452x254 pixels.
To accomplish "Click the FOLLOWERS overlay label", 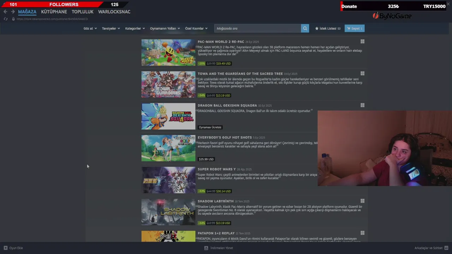I will click(x=64, y=5).
